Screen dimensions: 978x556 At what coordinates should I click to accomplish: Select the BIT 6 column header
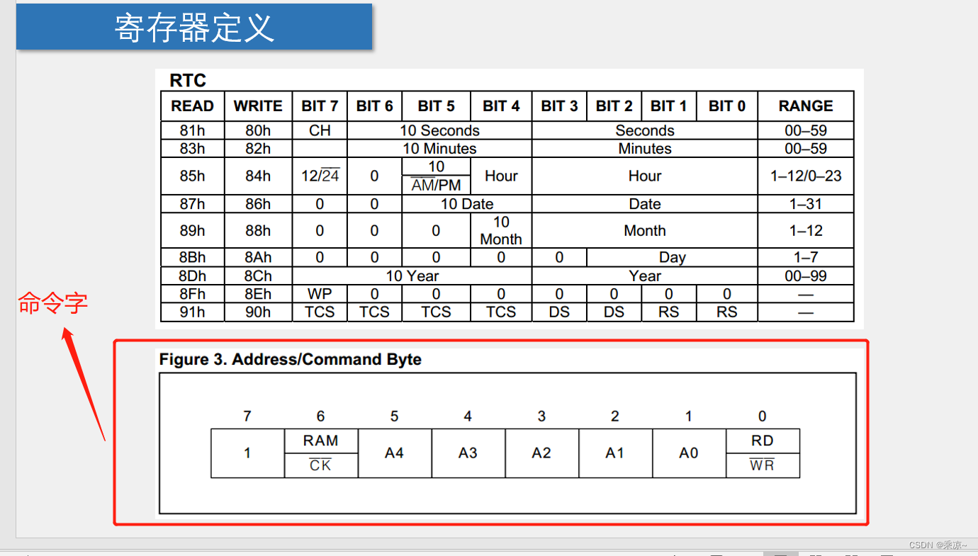374,106
